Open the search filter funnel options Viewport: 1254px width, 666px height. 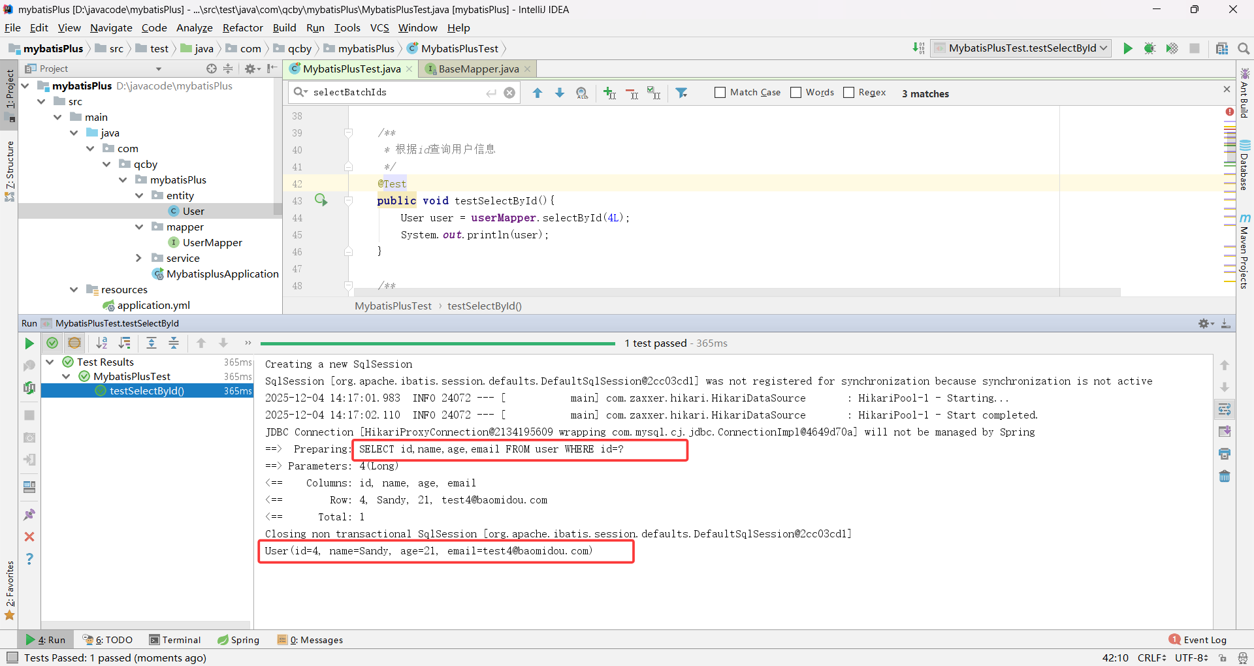(681, 93)
